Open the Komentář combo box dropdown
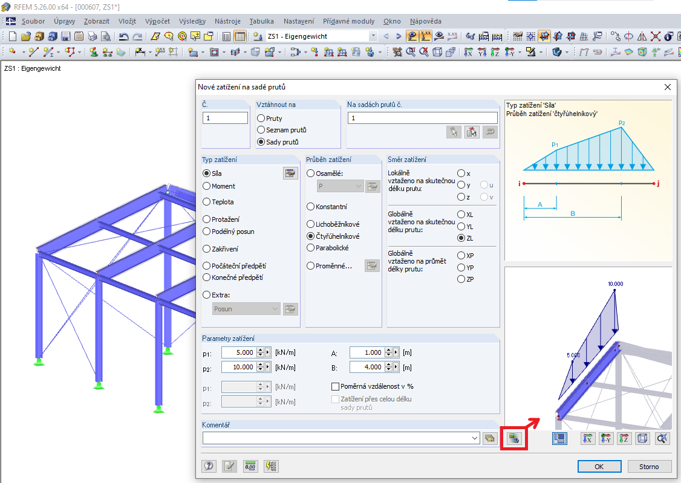The height and width of the screenshot is (483, 681). tap(475, 438)
